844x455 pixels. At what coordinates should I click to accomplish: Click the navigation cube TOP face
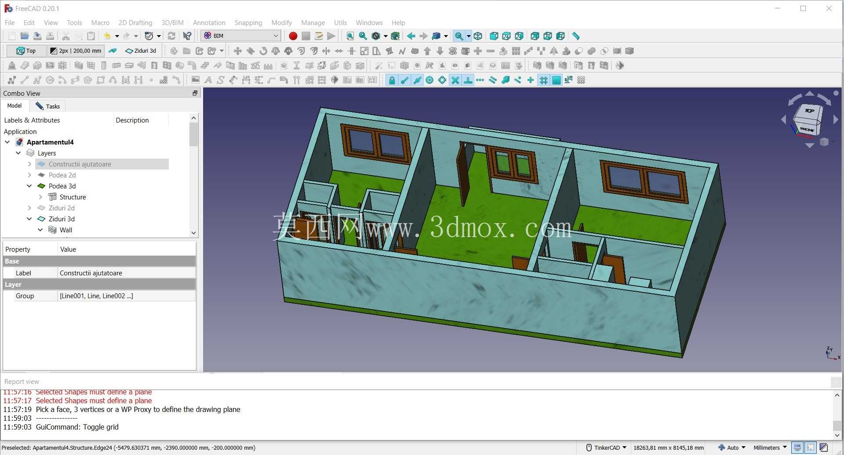810,111
